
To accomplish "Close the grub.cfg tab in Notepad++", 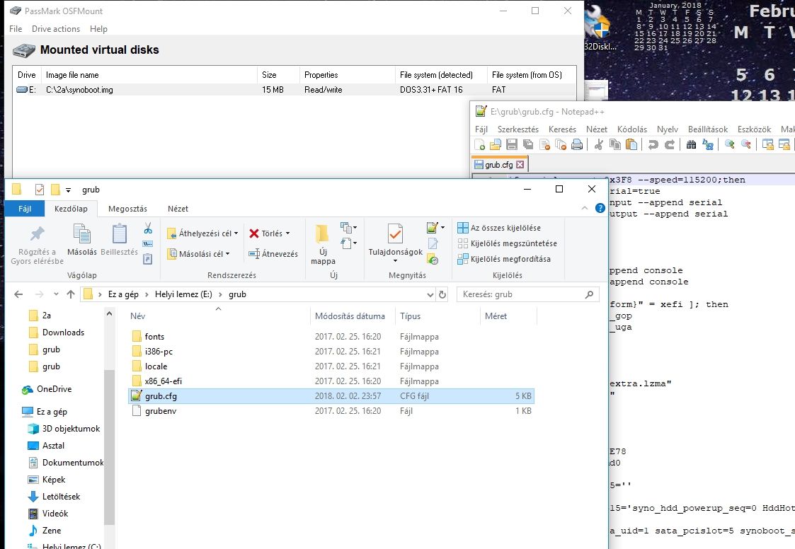I will coord(520,165).
